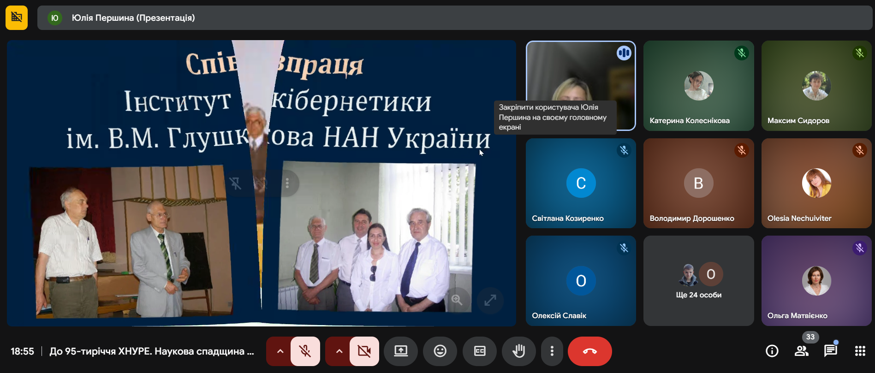
Task: Open the chat messages panel
Action: point(830,351)
